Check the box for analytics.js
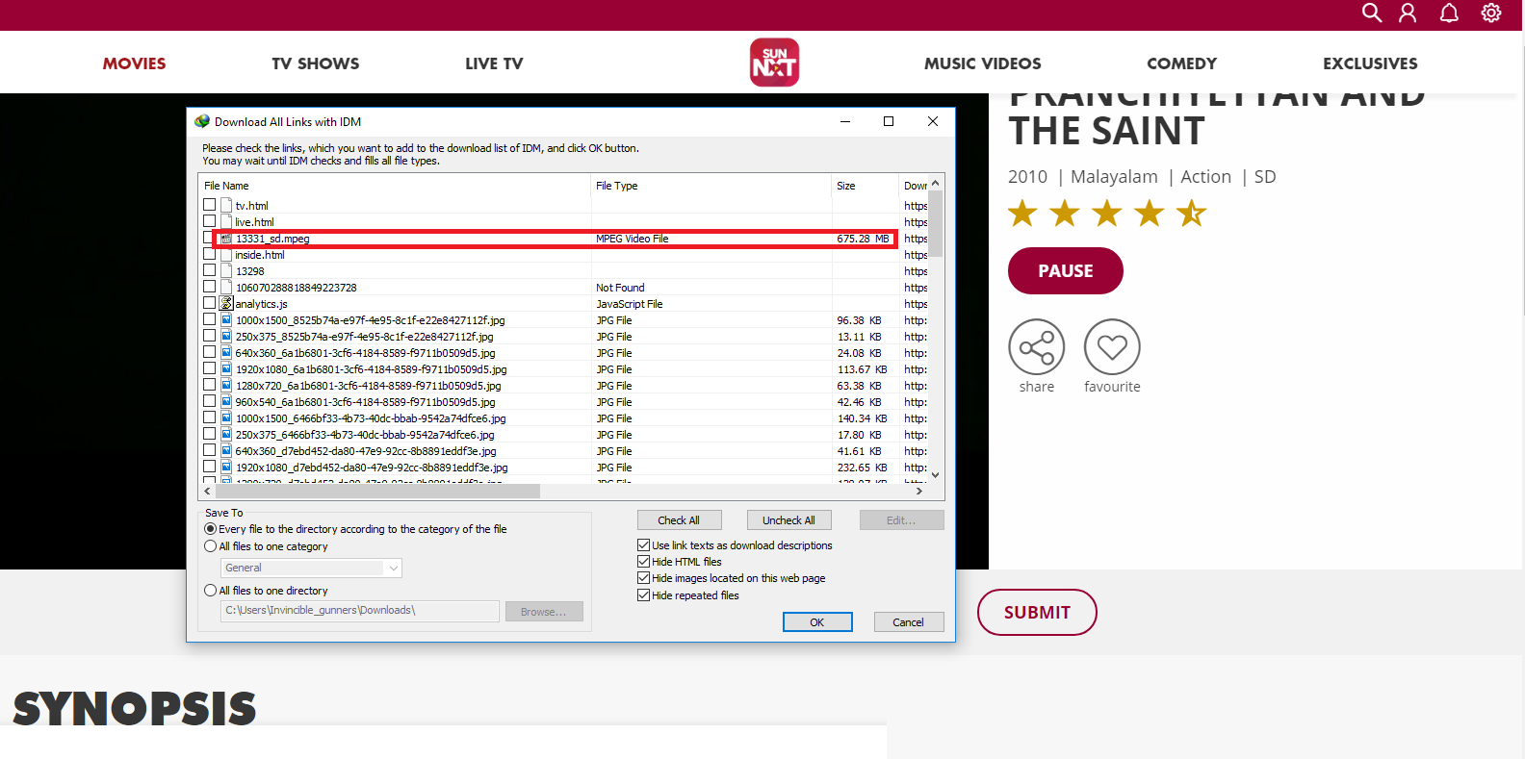Screen dimensions: 1525x759 click(x=210, y=303)
